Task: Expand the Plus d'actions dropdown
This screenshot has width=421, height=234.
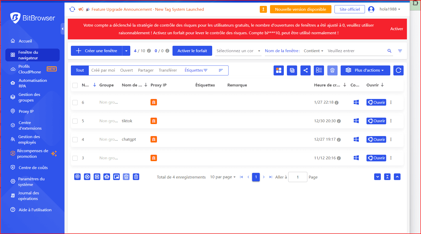Action: pyautogui.click(x=365, y=70)
